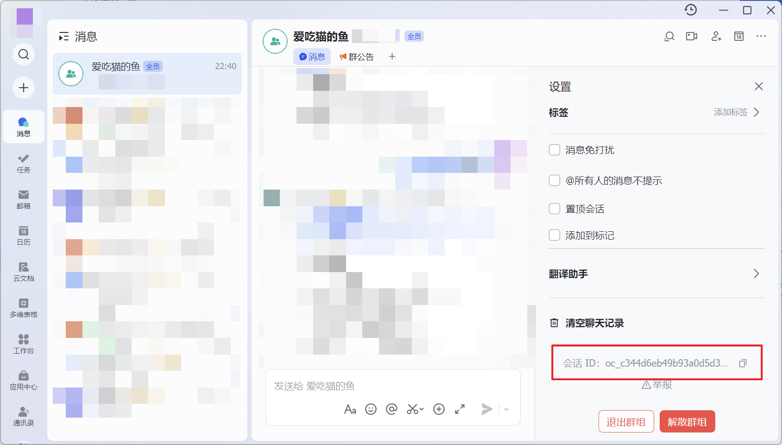The width and height of the screenshot is (782, 445).
Task: Open the 日历 calendar sidebar item
Action: (x=24, y=235)
